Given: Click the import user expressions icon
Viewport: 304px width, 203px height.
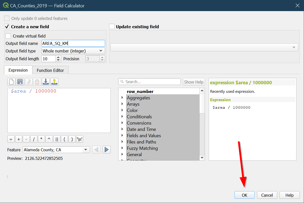Looking at the screenshot, I should point(46,82).
